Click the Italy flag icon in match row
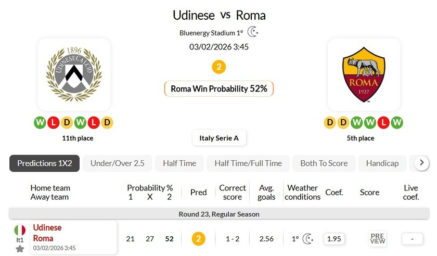 [20, 230]
